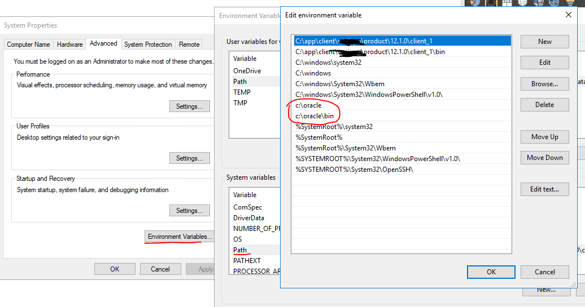The height and width of the screenshot is (307, 585).
Task: Select the c:\oracle\bin entry
Action: click(x=402, y=116)
